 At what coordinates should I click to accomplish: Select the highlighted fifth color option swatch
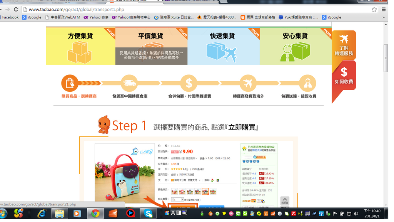pos(205,192)
